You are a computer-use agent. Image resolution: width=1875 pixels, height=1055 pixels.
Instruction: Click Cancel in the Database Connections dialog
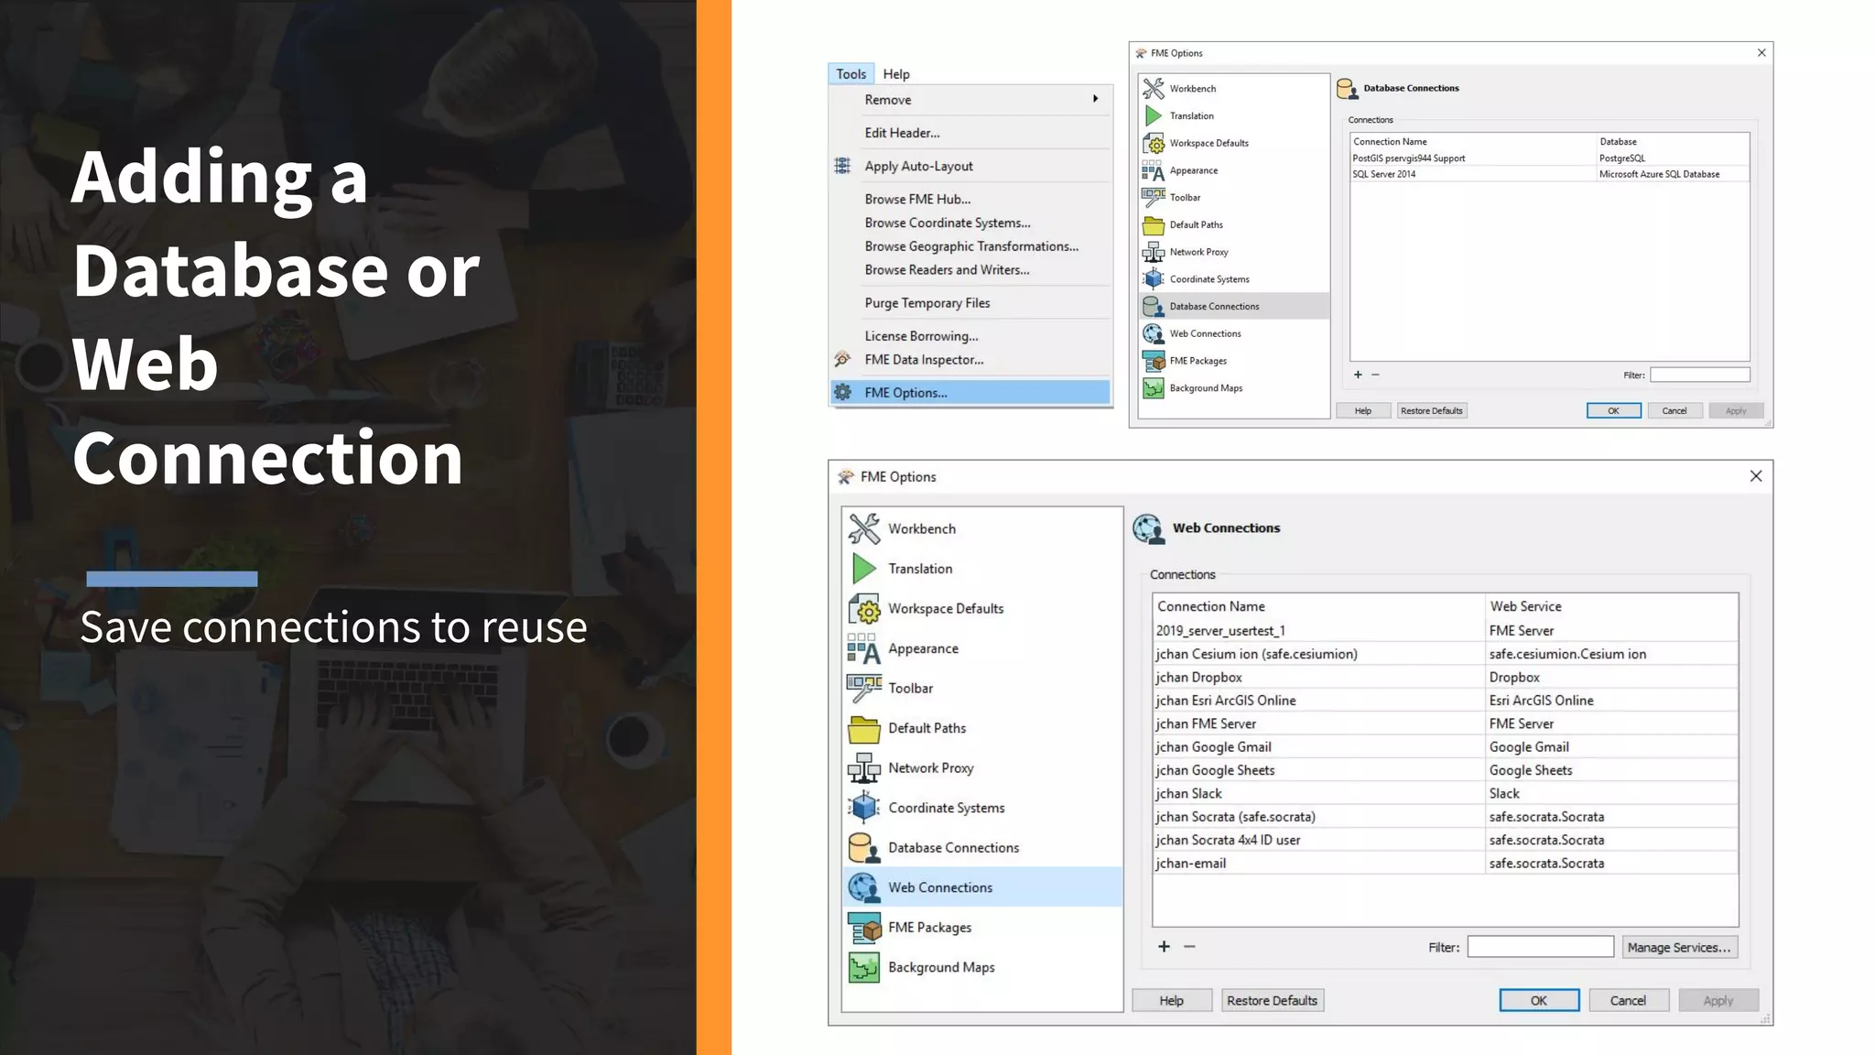tap(1674, 410)
